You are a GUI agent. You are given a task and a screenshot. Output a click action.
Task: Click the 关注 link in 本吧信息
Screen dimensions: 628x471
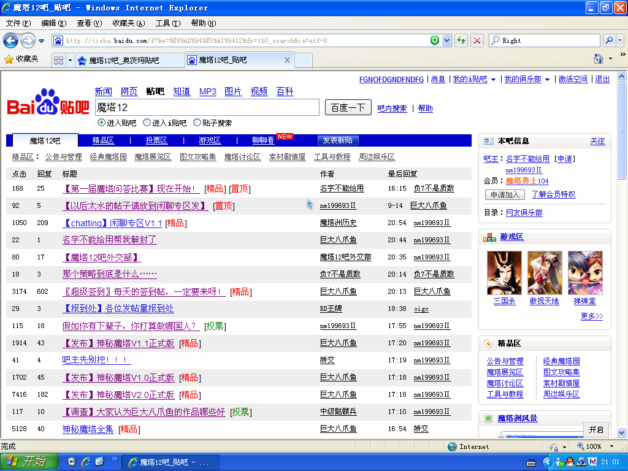pos(597,141)
